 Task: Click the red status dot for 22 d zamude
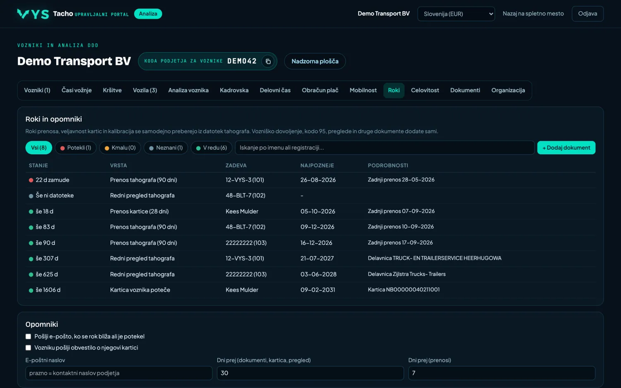[31, 180]
